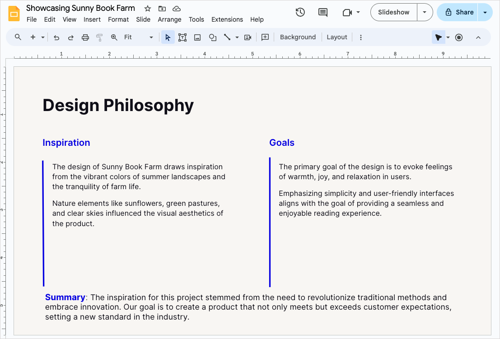Expand new slide layout dropdown arrow
This screenshot has height=339, width=500.
pyautogui.click(x=43, y=37)
